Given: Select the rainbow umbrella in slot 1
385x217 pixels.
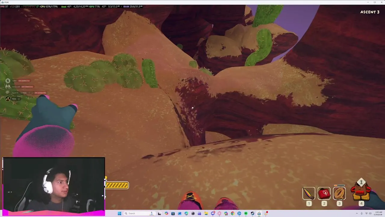Looking at the screenshot, I should click(x=309, y=193).
